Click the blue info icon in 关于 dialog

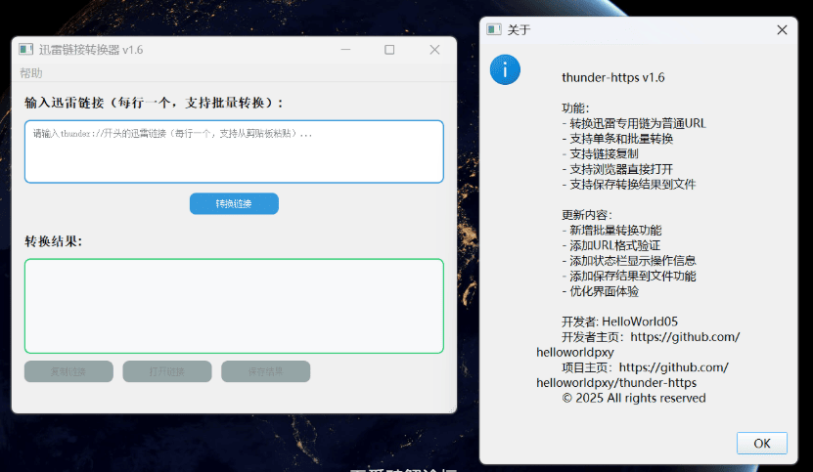point(505,70)
